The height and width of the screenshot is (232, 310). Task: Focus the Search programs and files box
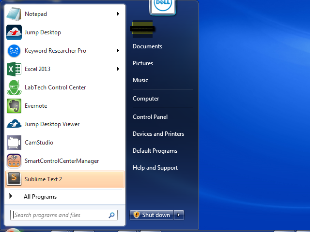[64, 215]
